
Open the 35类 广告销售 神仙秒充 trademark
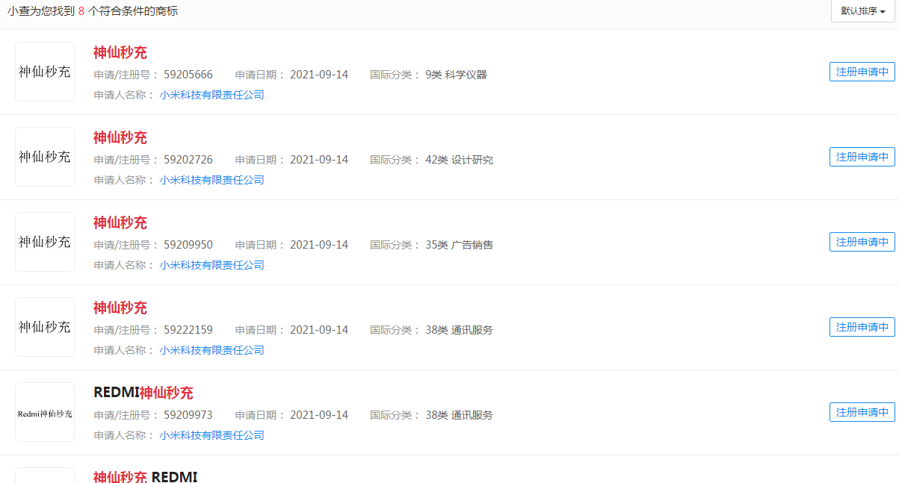120,222
